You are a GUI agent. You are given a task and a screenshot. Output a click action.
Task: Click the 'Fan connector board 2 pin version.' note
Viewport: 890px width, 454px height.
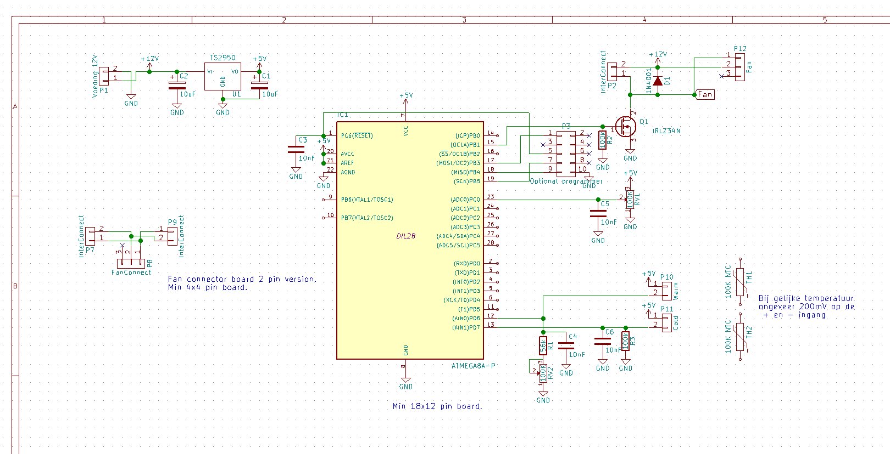point(242,279)
